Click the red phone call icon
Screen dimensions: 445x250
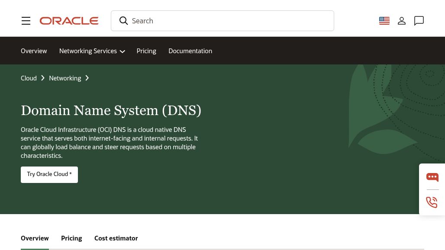point(432,202)
